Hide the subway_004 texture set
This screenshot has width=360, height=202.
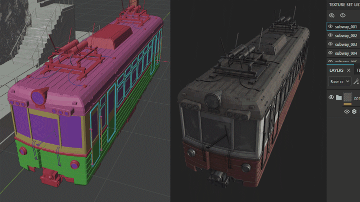pyautogui.click(x=330, y=53)
